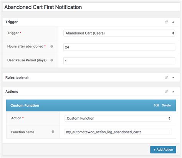The image size is (182, 158).
Task: Click the Add Action button
Action: click(x=163, y=150)
